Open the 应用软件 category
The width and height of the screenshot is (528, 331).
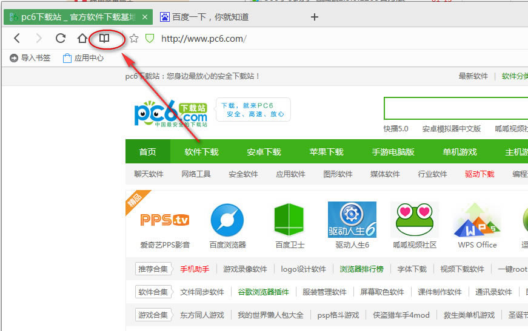pyautogui.click(x=290, y=174)
